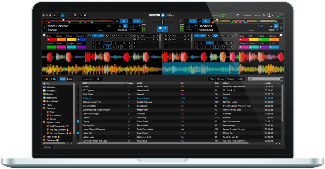This screenshot has width=325, height=169.
Task: Trigger the purple Drop cue on deck 2
Action: pyautogui.click(x=264, y=47)
